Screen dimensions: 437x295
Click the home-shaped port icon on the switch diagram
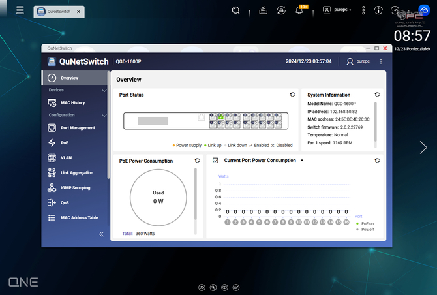pos(202,117)
